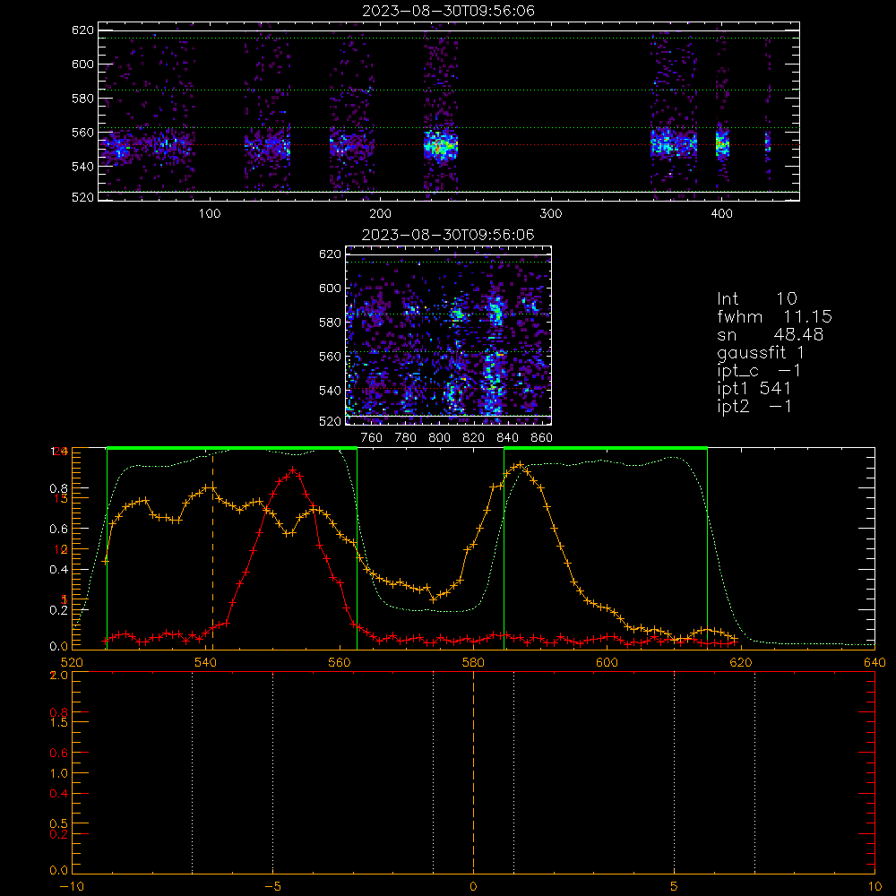This screenshot has height=896, width=896.
Task: Click the timestamp title above the small middle plot
Action: 448,235
